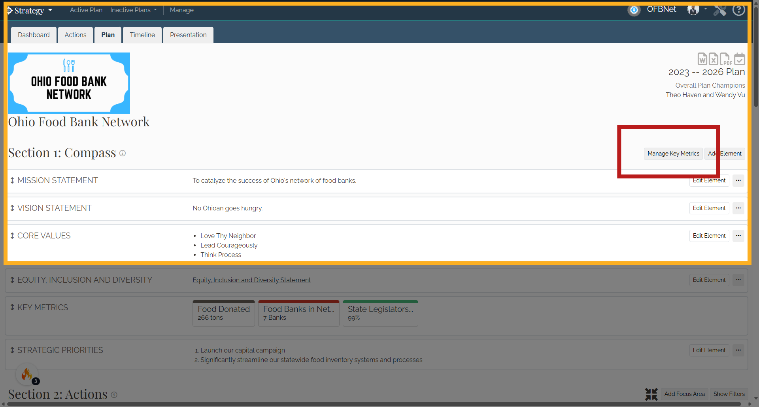The width and height of the screenshot is (759, 407).
Task: Open Food Banks in Net... metric card
Action: click(x=299, y=313)
